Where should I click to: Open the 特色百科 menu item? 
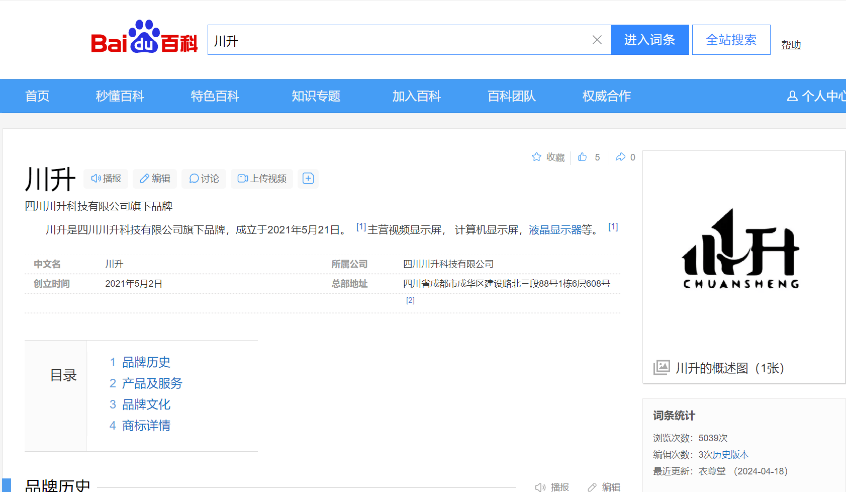pos(215,96)
